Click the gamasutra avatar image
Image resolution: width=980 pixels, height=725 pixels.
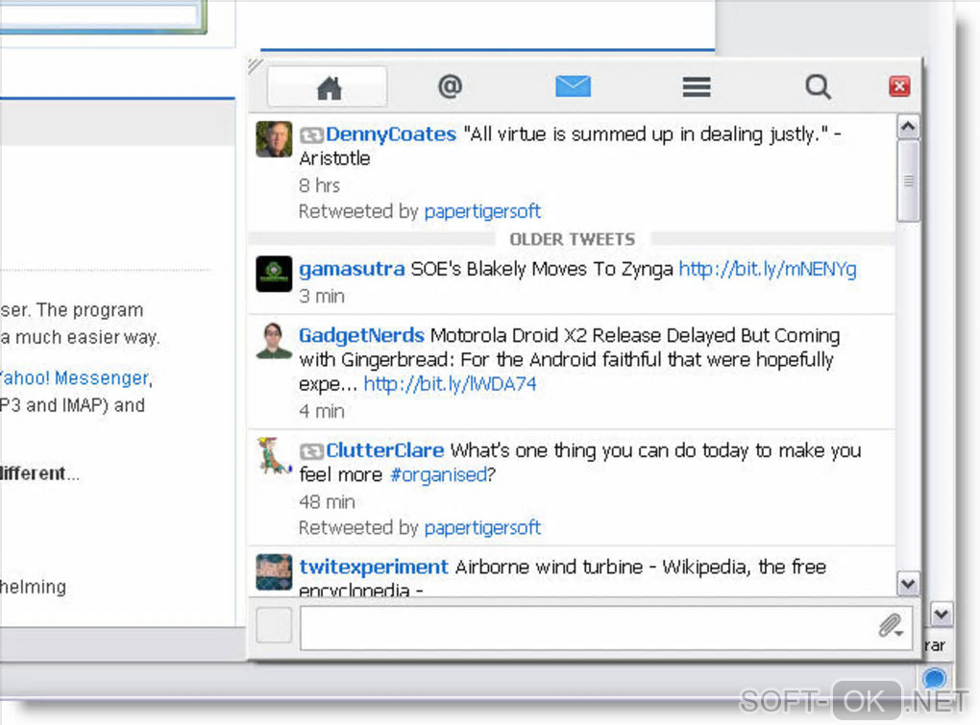click(x=274, y=274)
